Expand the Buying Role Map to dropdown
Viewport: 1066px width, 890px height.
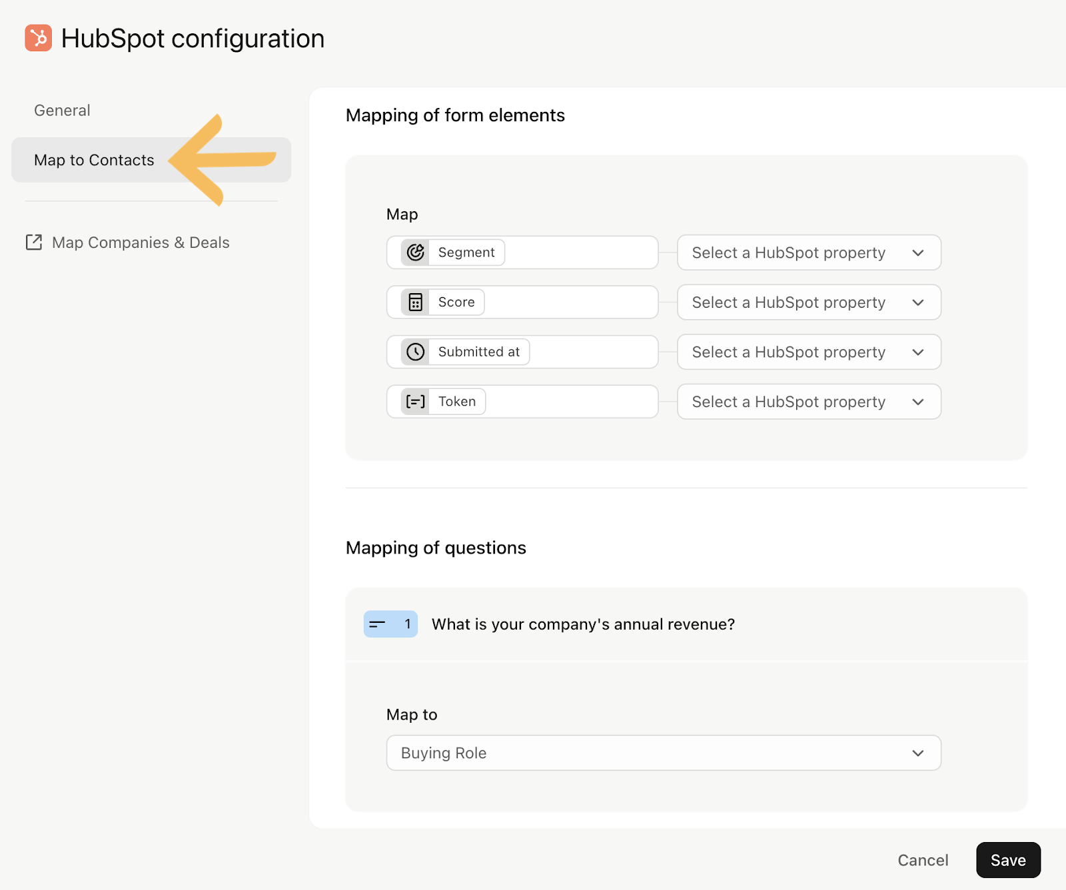coord(664,753)
